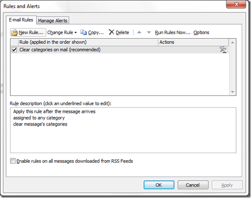Close the Rules and Alerts dialog
Viewport: 251px width, 198px height.
tap(236, 4)
